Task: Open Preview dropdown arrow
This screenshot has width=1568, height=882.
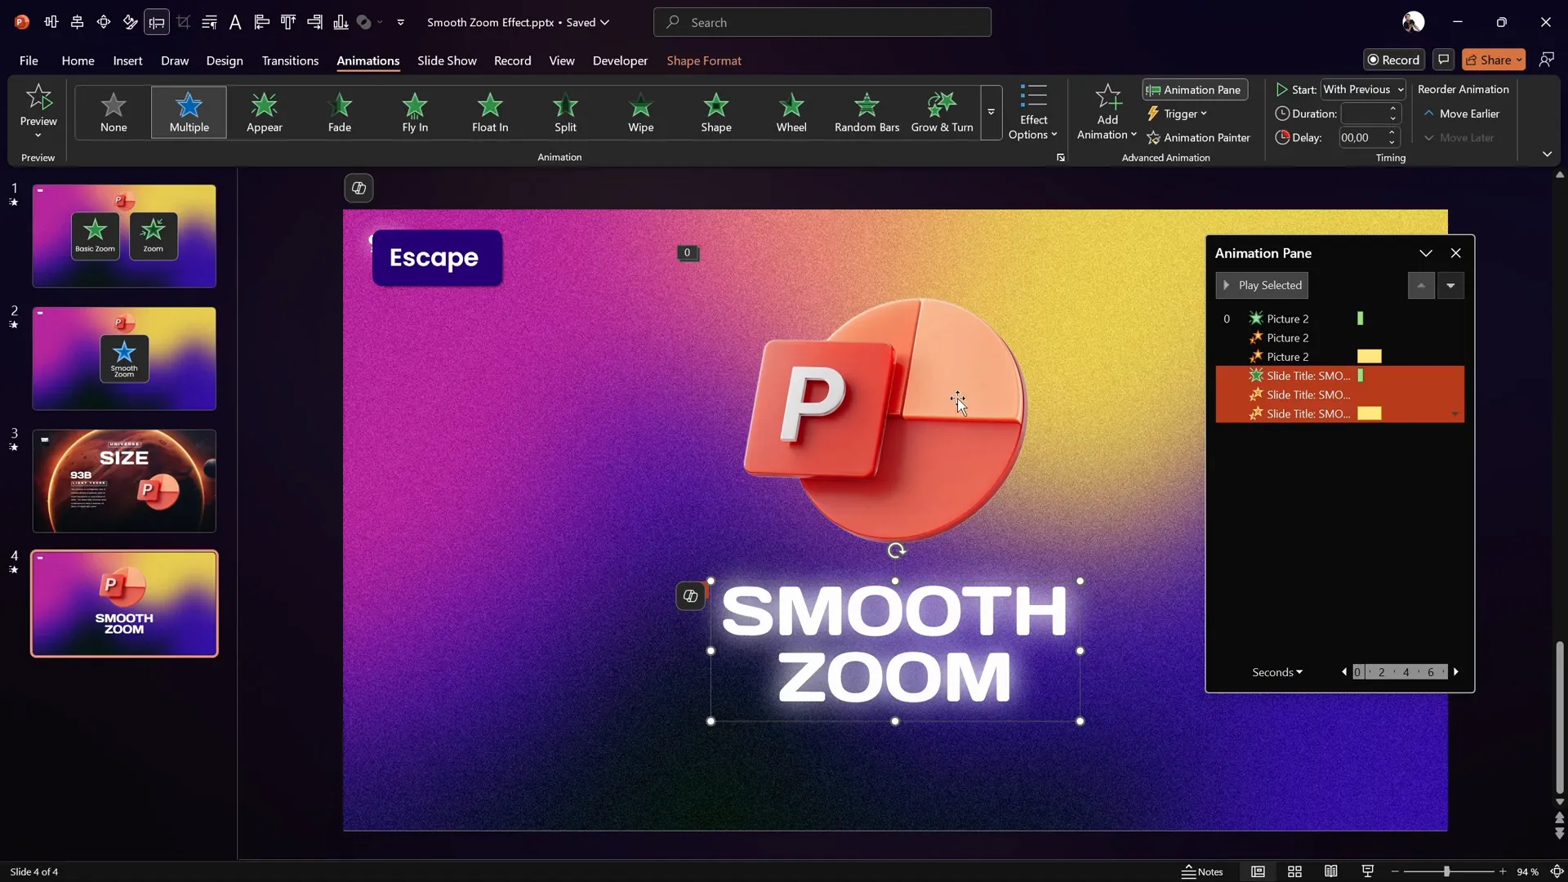Action: coord(38,135)
